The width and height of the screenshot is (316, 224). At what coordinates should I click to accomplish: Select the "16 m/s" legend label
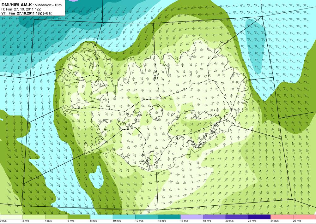point(185,221)
